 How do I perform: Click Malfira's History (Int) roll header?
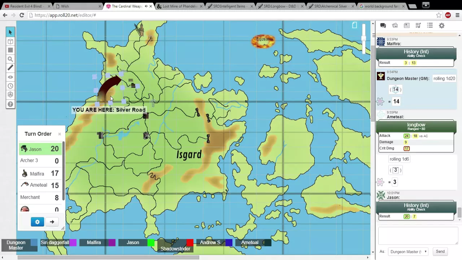pyautogui.click(x=416, y=53)
